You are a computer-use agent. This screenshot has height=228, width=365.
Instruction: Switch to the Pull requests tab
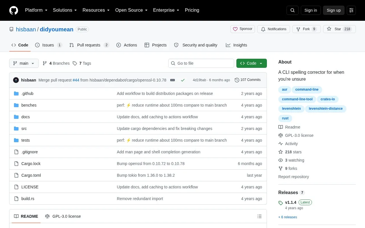(x=89, y=45)
